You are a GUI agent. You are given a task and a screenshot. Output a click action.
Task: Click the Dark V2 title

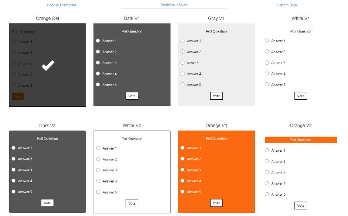(47, 125)
